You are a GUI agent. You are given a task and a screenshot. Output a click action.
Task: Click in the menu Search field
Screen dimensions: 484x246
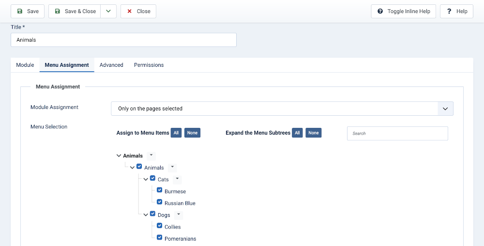tap(397, 133)
